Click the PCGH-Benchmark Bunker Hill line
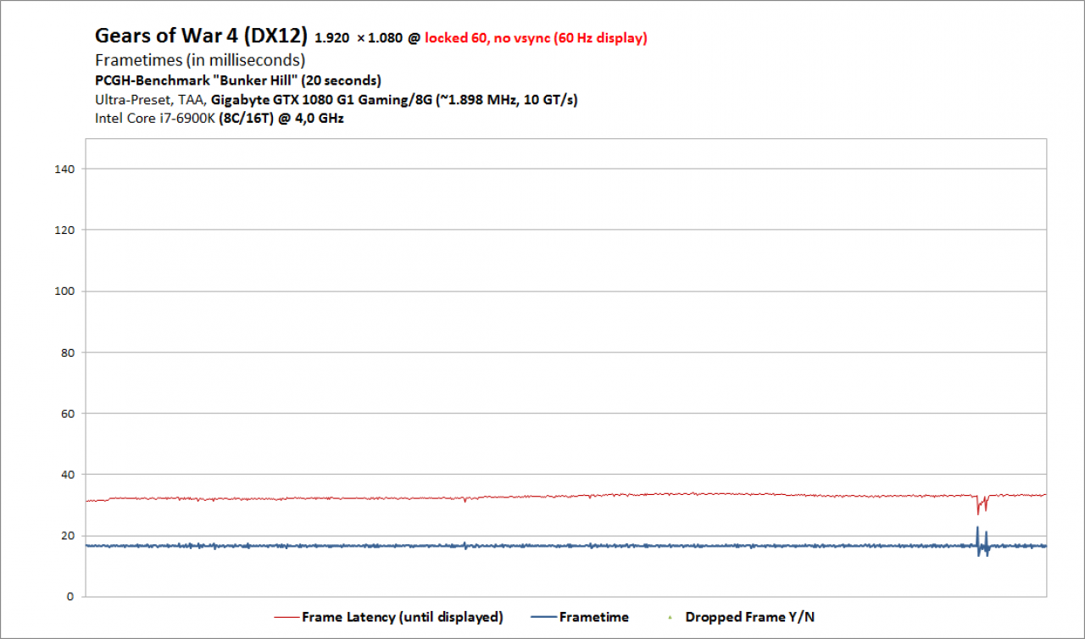The width and height of the screenshot is (1085, 639). click(x=238, y=81)
